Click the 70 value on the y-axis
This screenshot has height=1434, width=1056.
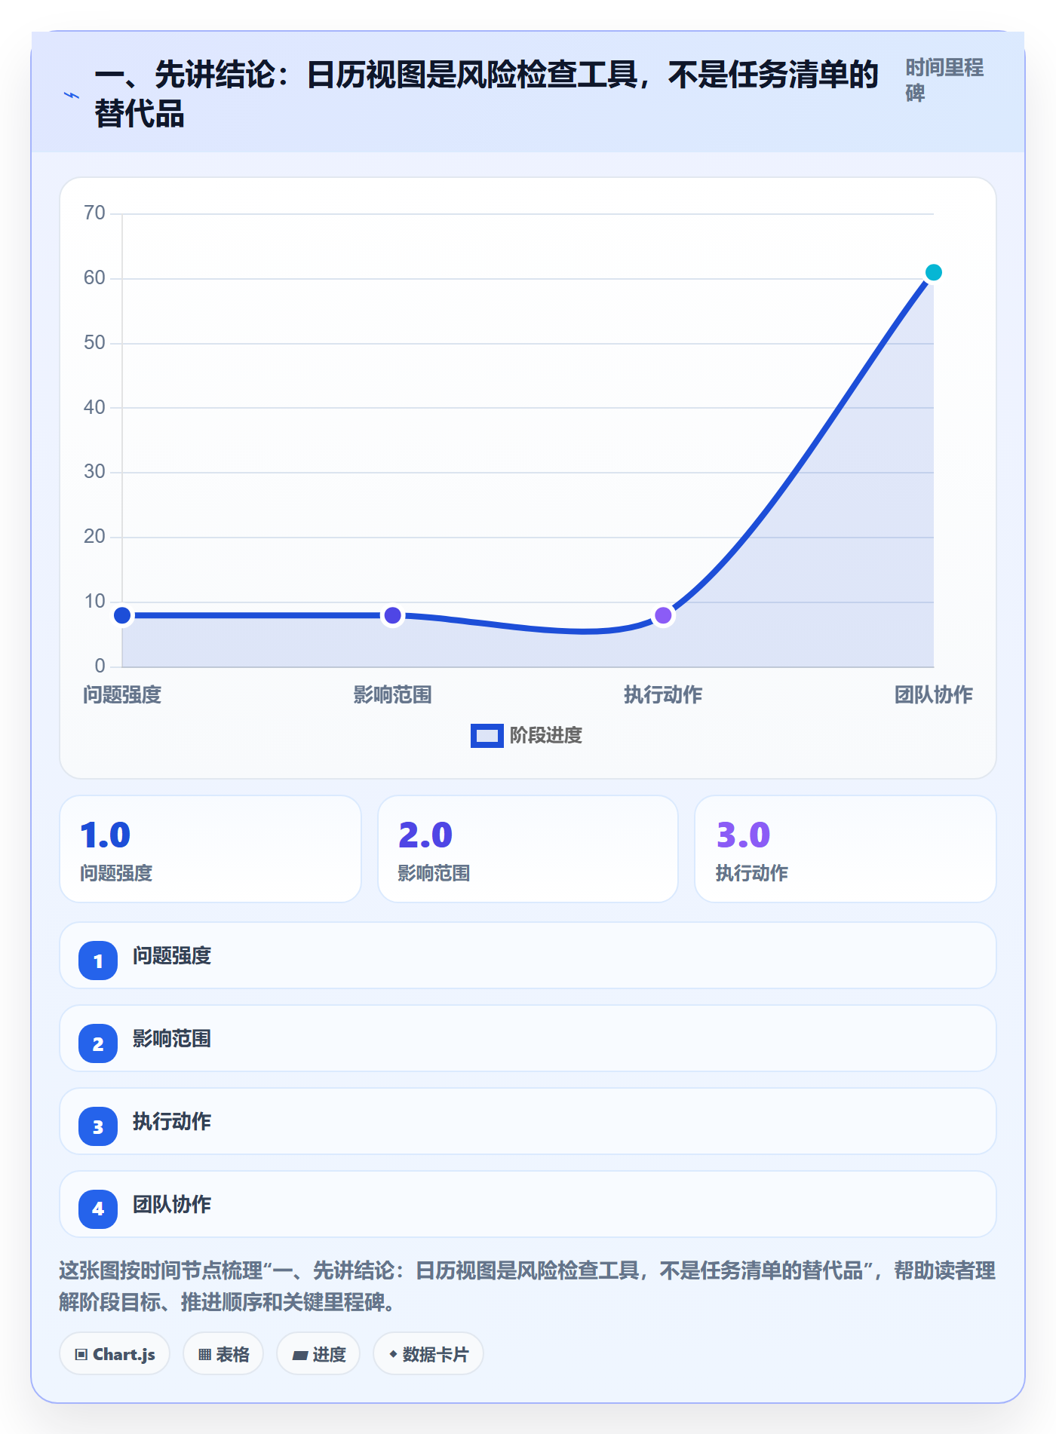[94, 213]
